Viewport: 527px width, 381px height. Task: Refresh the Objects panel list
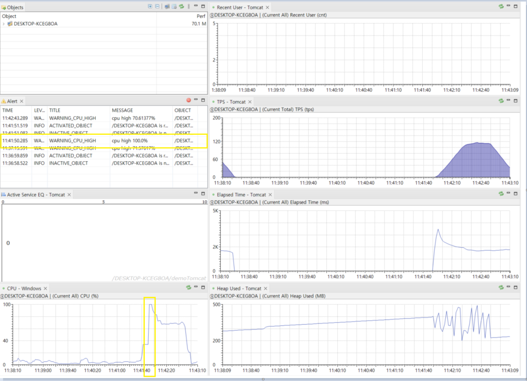[x=182, y=6]
